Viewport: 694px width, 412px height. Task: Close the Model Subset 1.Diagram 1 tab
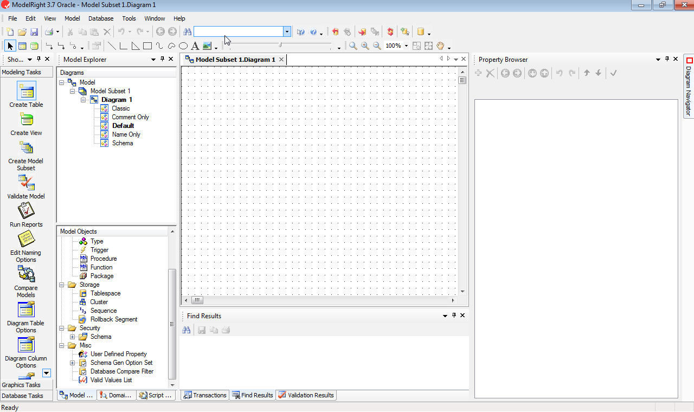(281, 60)
